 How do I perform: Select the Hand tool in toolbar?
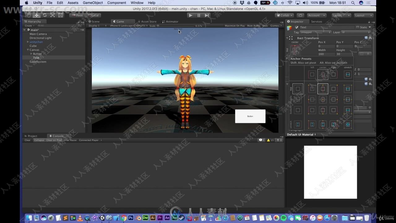tap(28, 15)
